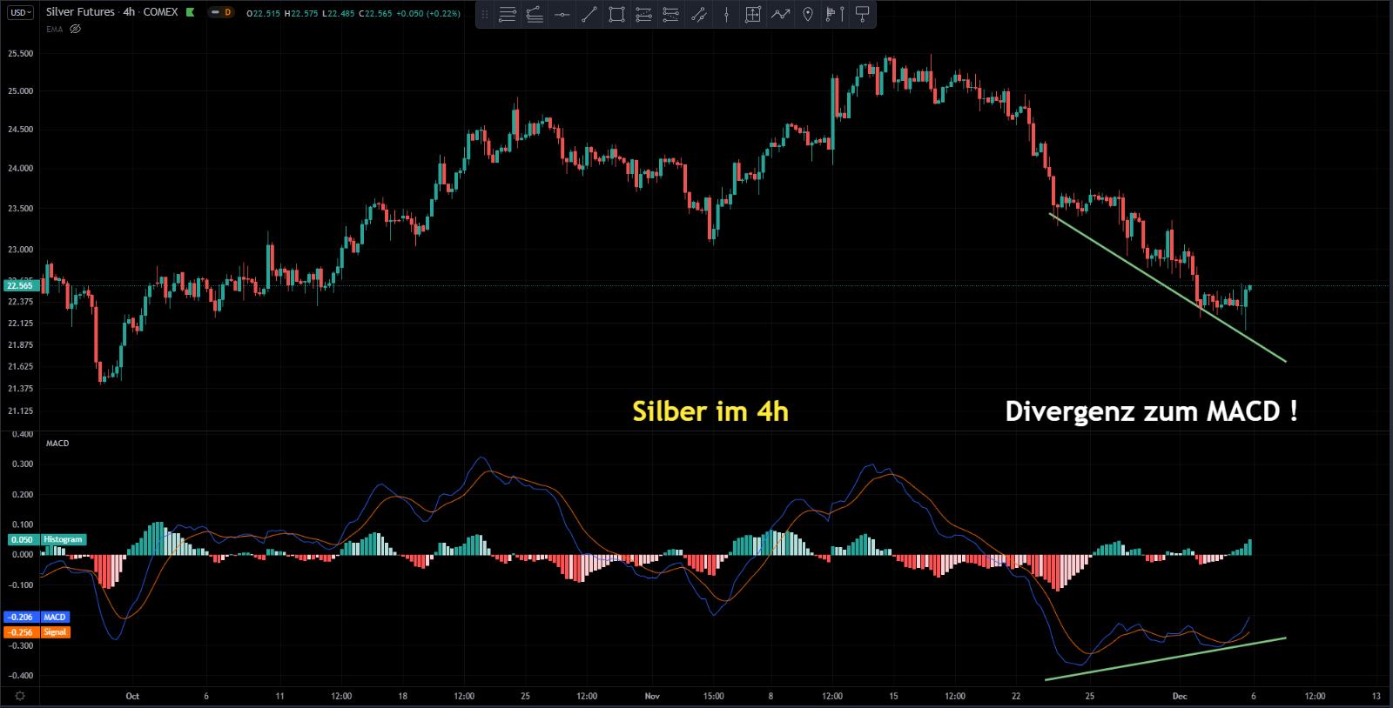This screenshot has width=1393, height=708.
Task: Click the high price value 22.575
Action: (x=303, y=13)
